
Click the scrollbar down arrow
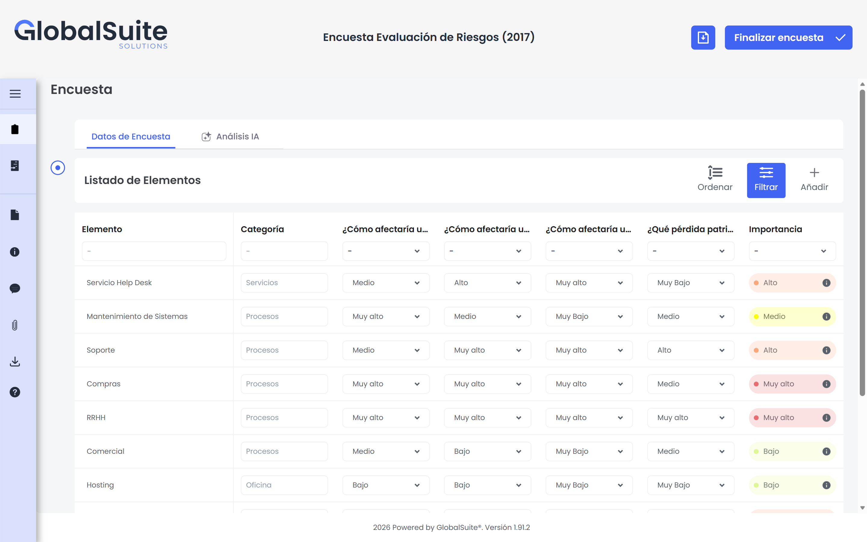coord(862,508)
